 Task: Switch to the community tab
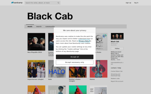point(50,27)
